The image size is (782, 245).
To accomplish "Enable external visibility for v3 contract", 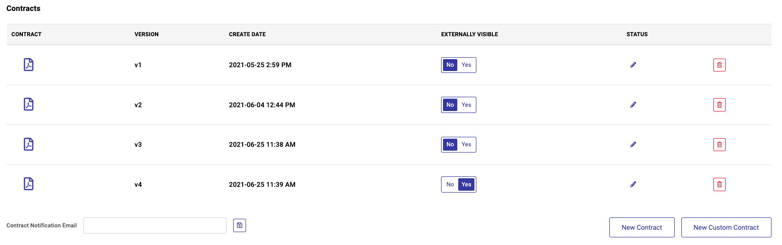I will 466,144.
